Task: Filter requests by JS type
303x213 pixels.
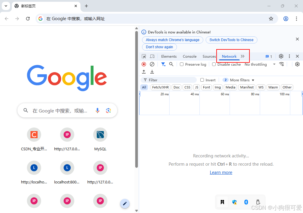Action: (197, 87)
